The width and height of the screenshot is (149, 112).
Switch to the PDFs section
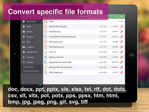click(32, 26)
